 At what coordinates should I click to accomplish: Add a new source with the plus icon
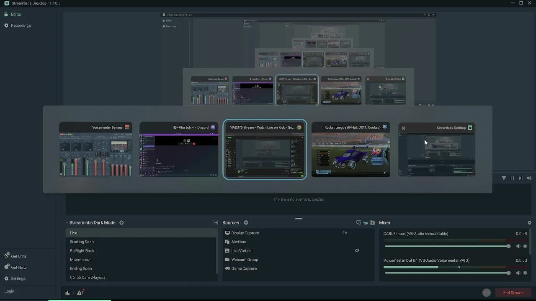[246, 223]
